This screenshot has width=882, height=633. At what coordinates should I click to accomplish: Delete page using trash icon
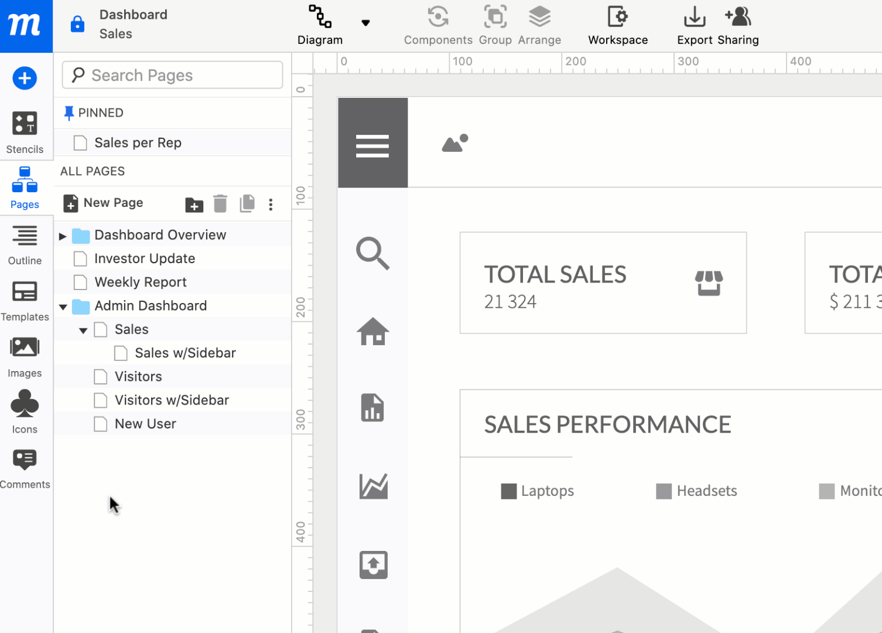(220, 204)
